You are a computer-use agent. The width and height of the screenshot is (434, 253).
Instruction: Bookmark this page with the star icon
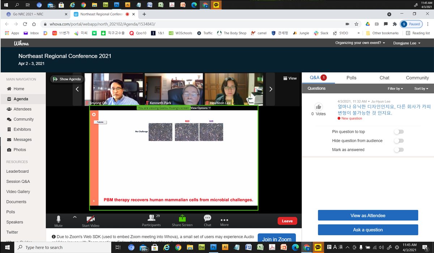pos(357,24)
